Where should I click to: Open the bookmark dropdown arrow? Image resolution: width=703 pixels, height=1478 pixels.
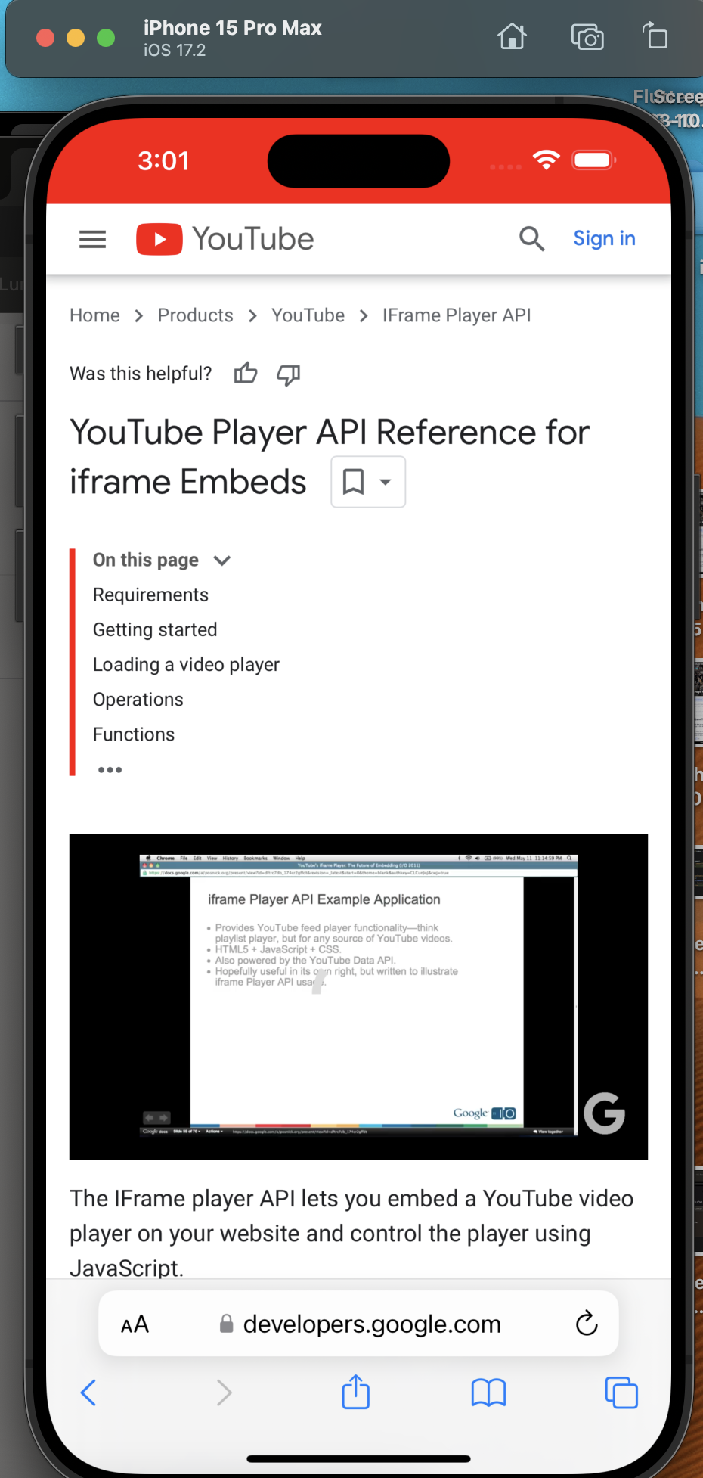pyautogui.click(x=386, y=482)
